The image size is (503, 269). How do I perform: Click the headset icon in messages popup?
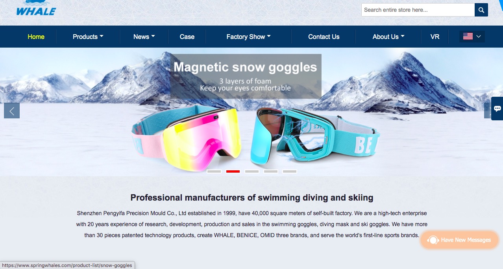pyautogui.click(x=433, y=240)
